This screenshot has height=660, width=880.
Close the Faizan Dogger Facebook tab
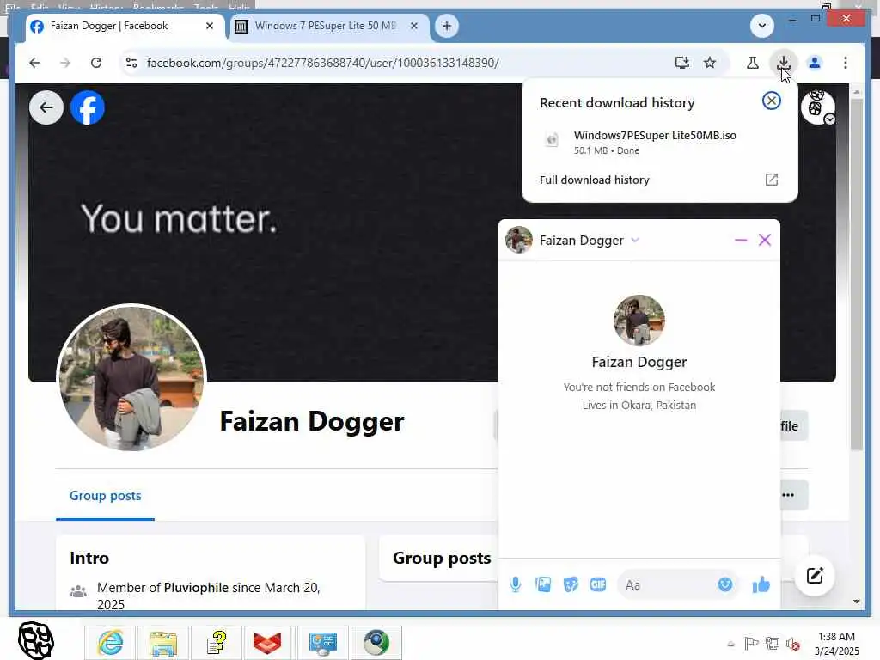(x=210, y=26)
